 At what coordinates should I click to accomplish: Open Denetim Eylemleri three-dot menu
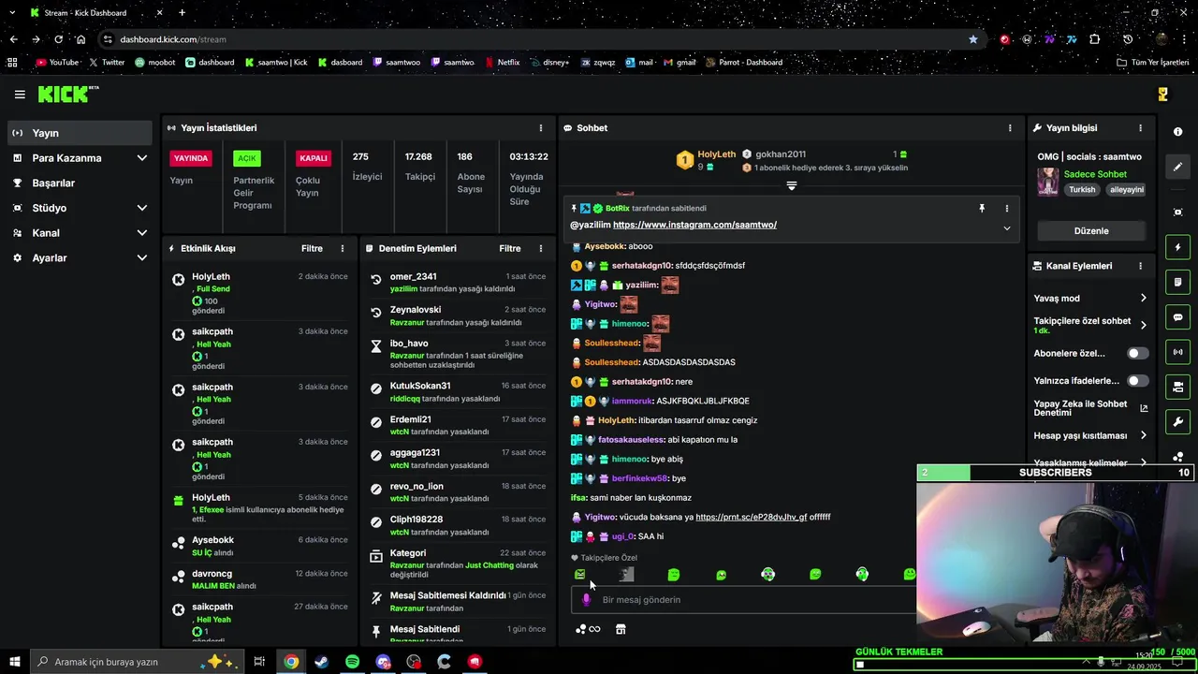(x=540, y=249)
